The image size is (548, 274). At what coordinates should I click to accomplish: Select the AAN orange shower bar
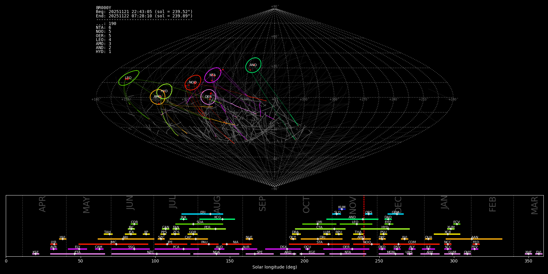(x=474, y=239)
